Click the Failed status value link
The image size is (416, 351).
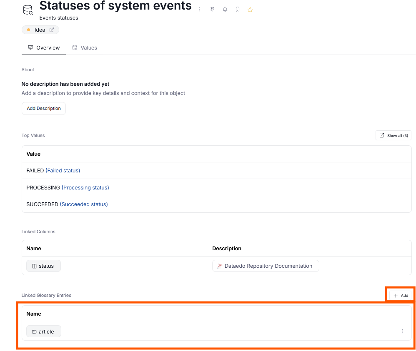click(63, 170)
